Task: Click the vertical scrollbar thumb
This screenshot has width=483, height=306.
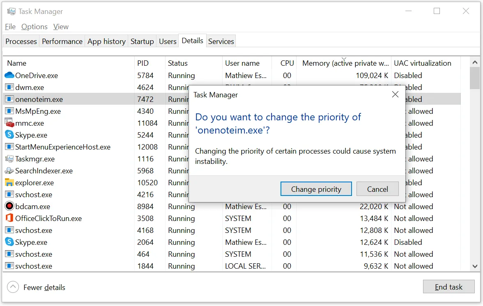Action: tap(475, 78)
